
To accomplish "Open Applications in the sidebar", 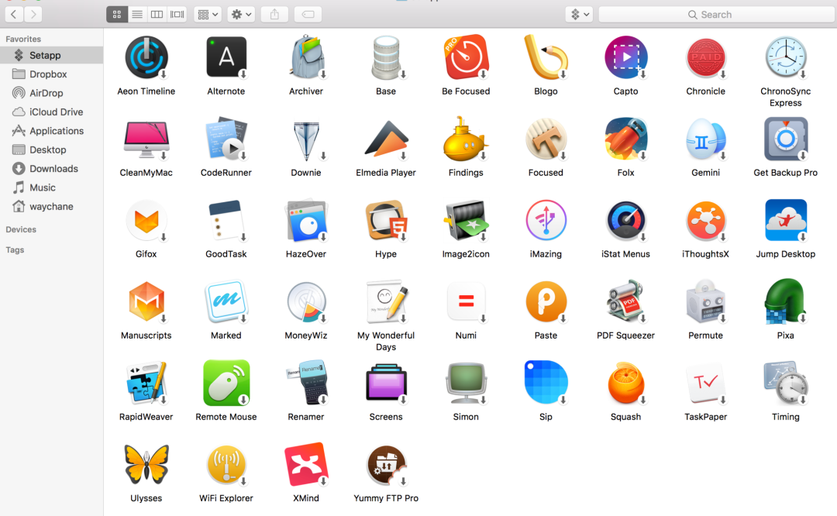I will click(x=51, y=131).
